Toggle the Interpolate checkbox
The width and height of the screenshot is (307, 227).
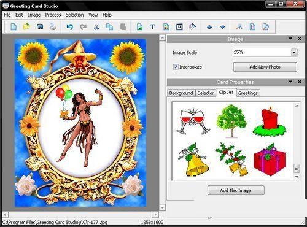176,67
